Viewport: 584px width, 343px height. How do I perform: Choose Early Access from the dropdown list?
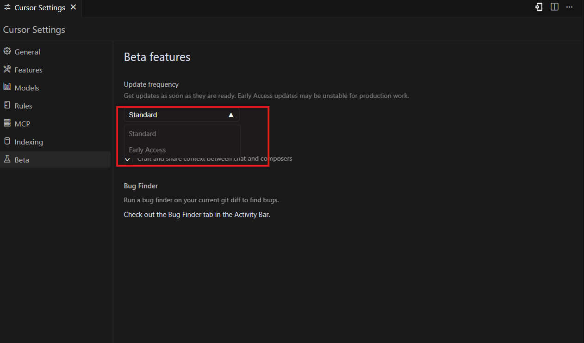click(182, 150)
